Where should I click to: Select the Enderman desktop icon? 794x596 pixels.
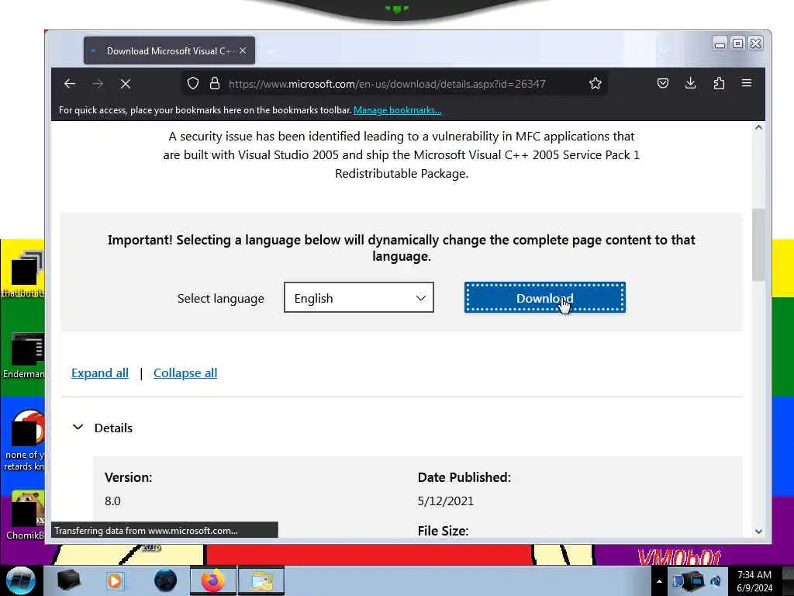pyautogui.click(x=23, y=356)
